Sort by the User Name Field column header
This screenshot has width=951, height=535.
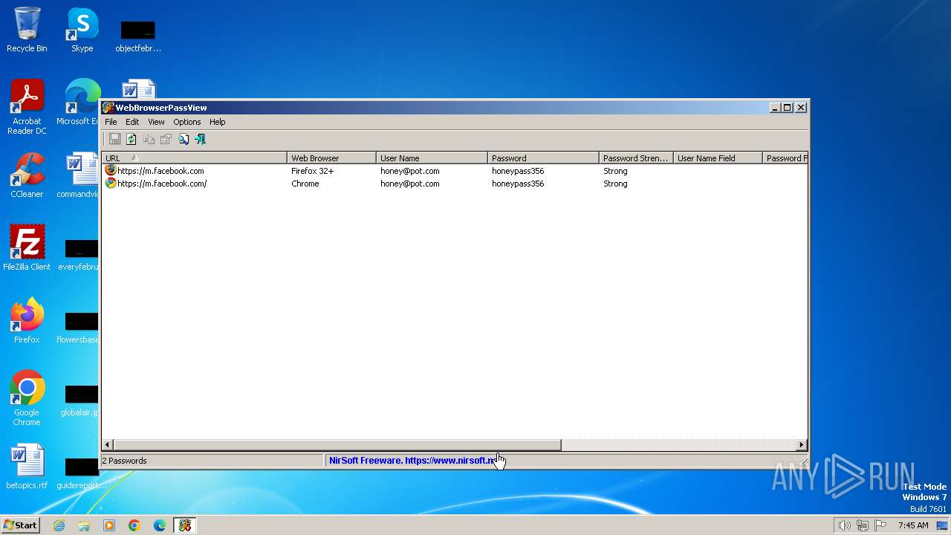(x=718, y=158)
